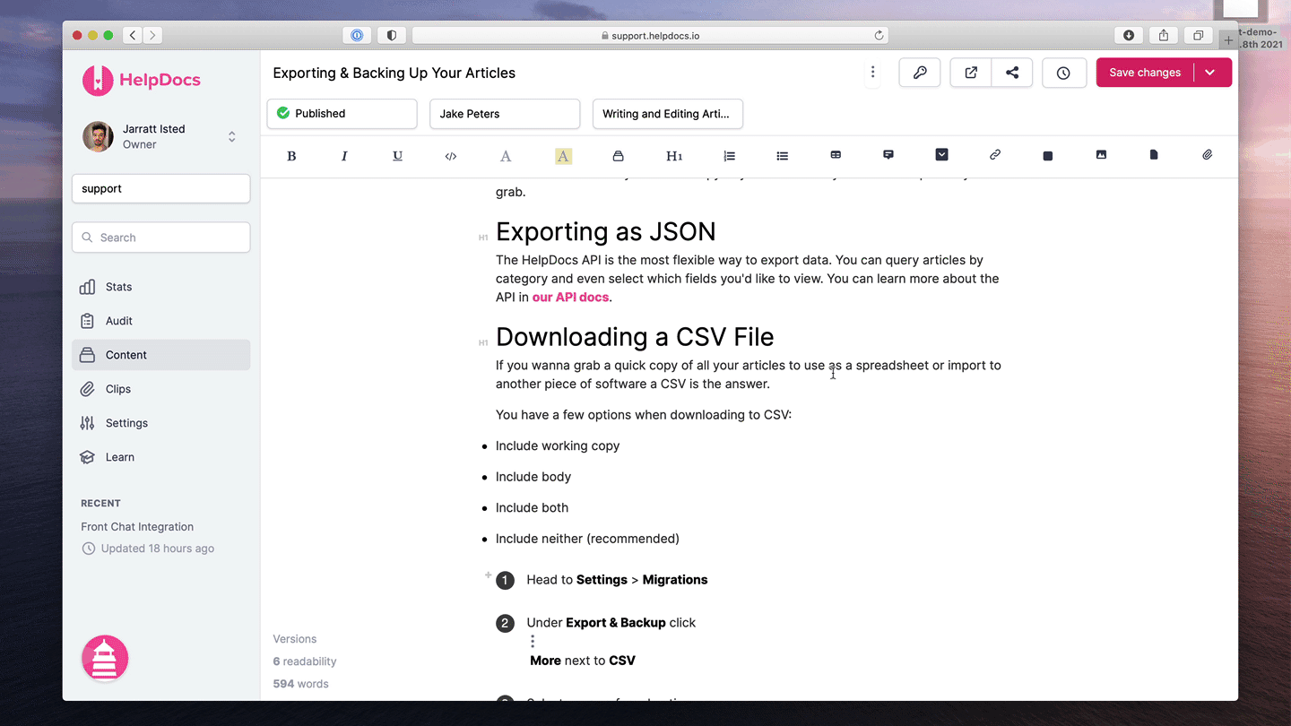Viewport: 1291px width, 726px height.
Task: Open Content in the sidebar
Action: pyautogui.click(x=160, y=355)
